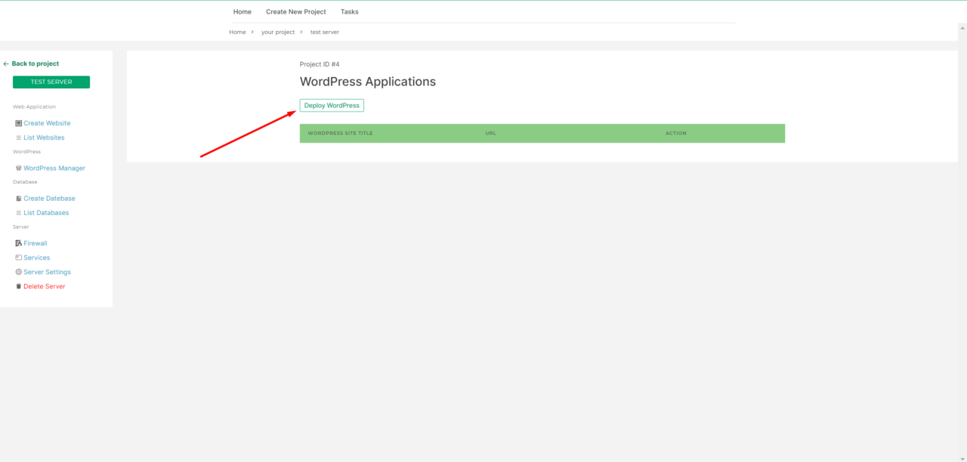Image resolution: width=967 pixels, height=462 pixels.
Task: Expand the chevron after Home in breadcrumb
Action: tap(252, 32)
